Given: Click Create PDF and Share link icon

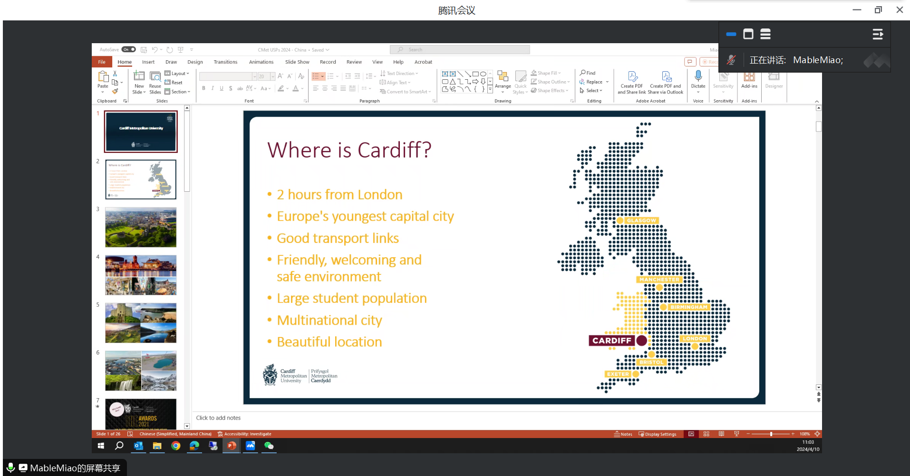Looking at the screenshot, I should click(631, 83).
